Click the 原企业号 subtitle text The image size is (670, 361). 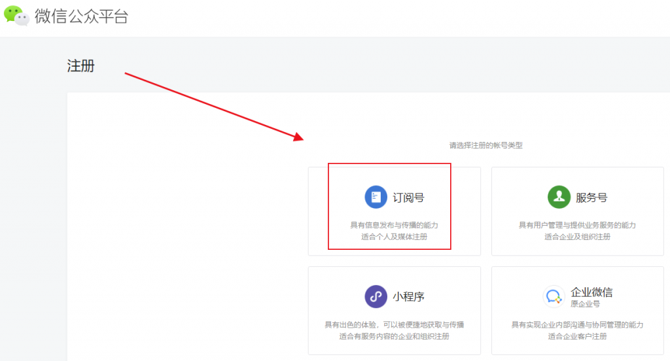pyautogui.click(x=585, y=304)
